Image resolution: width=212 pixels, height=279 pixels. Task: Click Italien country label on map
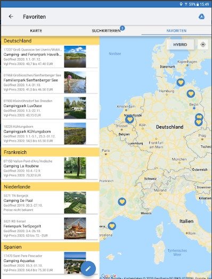186,221
